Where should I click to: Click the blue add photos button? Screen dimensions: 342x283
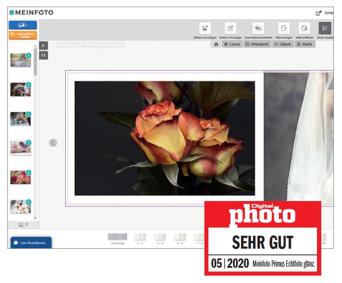pyautogui.click(x=23, y=25)
